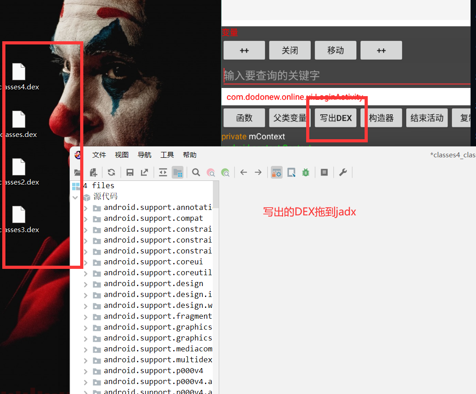476x394 pixels.
Task: Expand android.support.coreui package
Action: (x=86, y=263)
